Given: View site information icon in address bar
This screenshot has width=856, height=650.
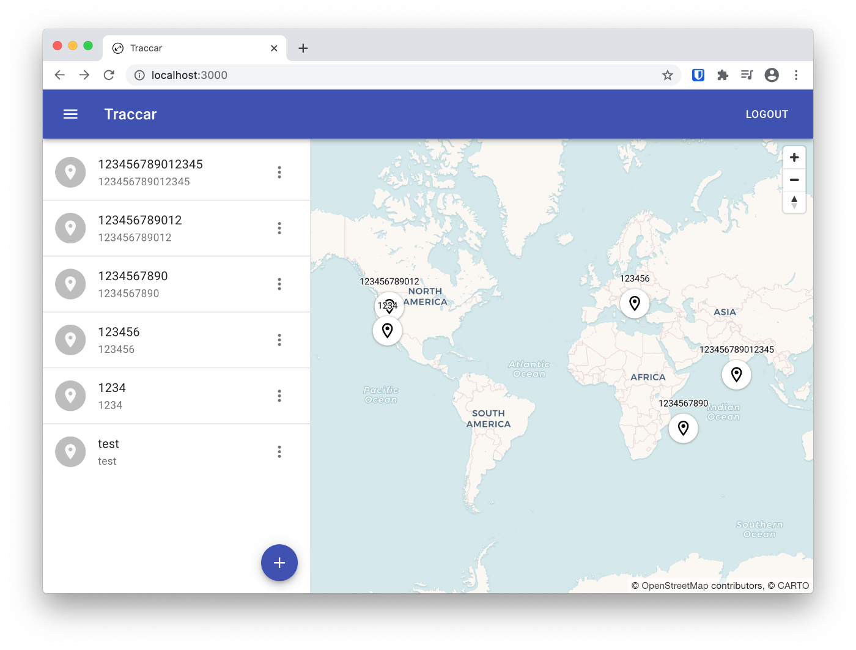Looking at the screenshot, I should pos(139,75).
